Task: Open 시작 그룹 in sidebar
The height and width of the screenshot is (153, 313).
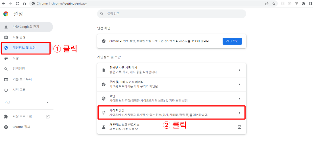Action: click(x=26, y=90)
